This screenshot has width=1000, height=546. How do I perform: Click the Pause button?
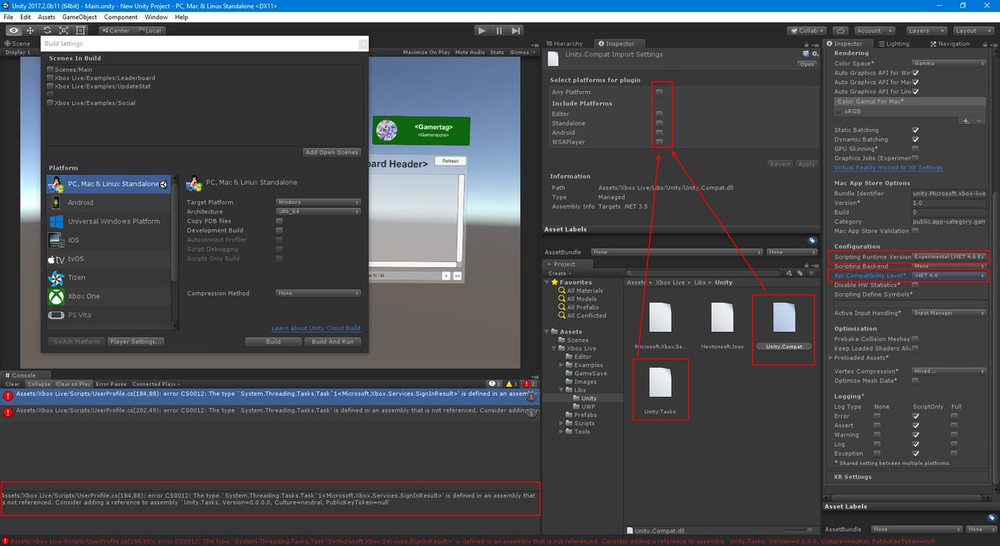click(x=499, y=30)
